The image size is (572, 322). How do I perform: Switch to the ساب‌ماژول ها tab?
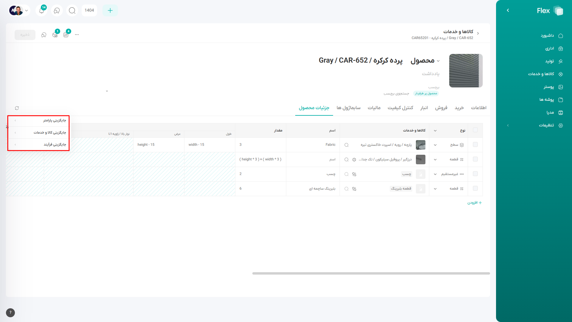348,108
